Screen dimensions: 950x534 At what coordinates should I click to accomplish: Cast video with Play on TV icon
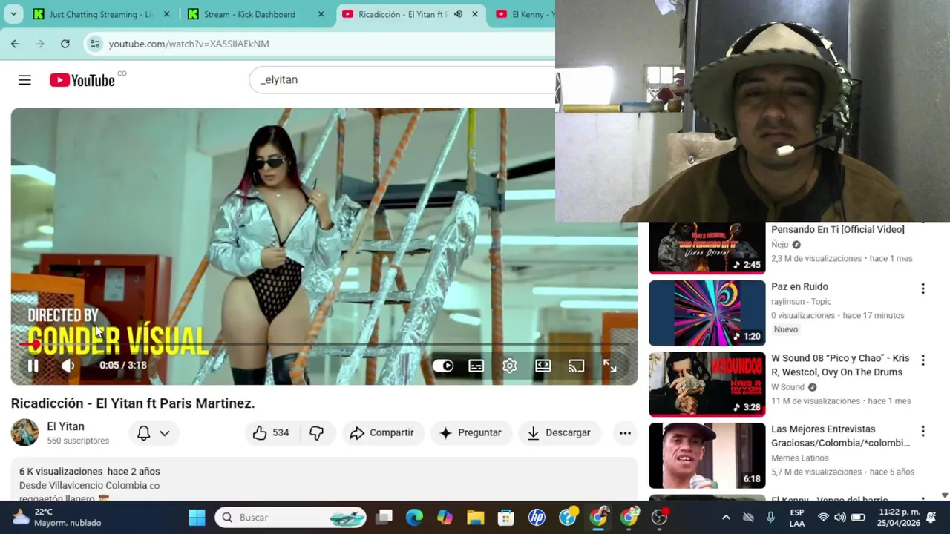(x=577, y=366)
